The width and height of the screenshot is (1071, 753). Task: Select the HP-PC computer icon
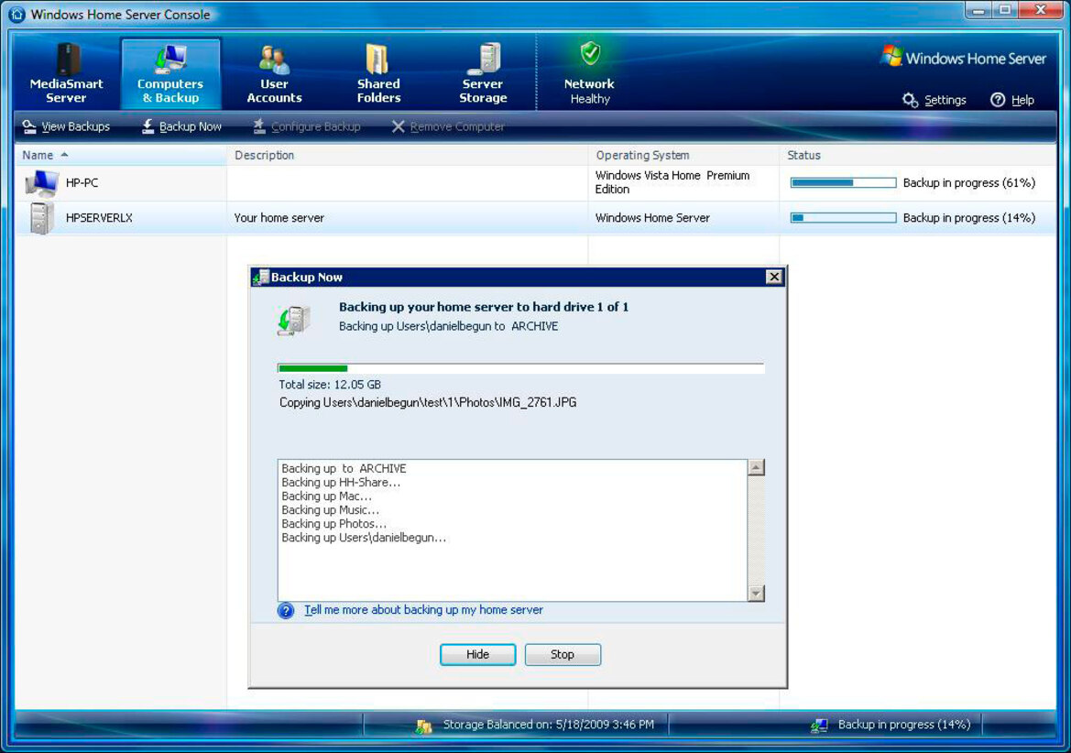coord(41,183)
